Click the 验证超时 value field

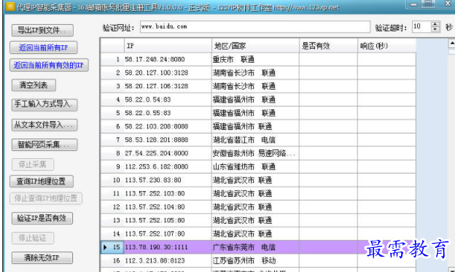pos(421,27)
